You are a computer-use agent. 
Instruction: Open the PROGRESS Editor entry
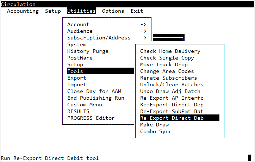click(x=91, y=118)
